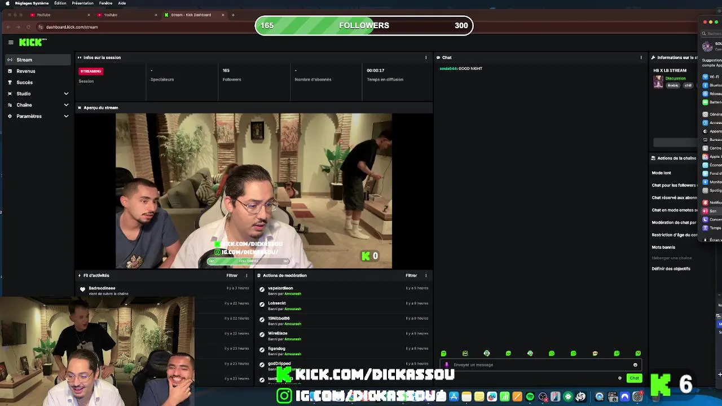Click ban icon on WireBlaze row
This screenshot has height=406, width=722.
coord(262,335)
